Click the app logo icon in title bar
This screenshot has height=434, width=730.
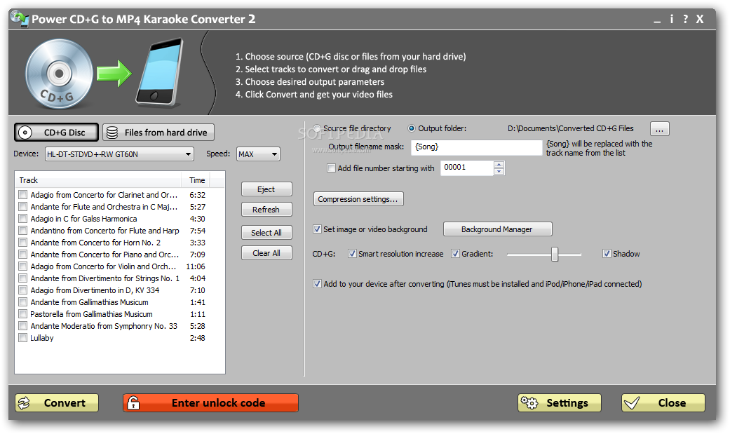pos(20,19)
